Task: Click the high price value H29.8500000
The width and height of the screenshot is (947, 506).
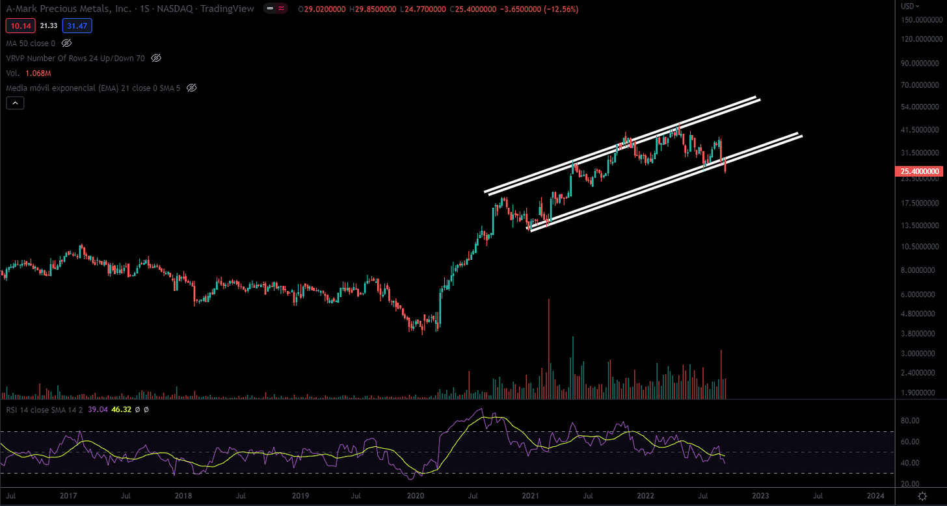Action: 371,9
